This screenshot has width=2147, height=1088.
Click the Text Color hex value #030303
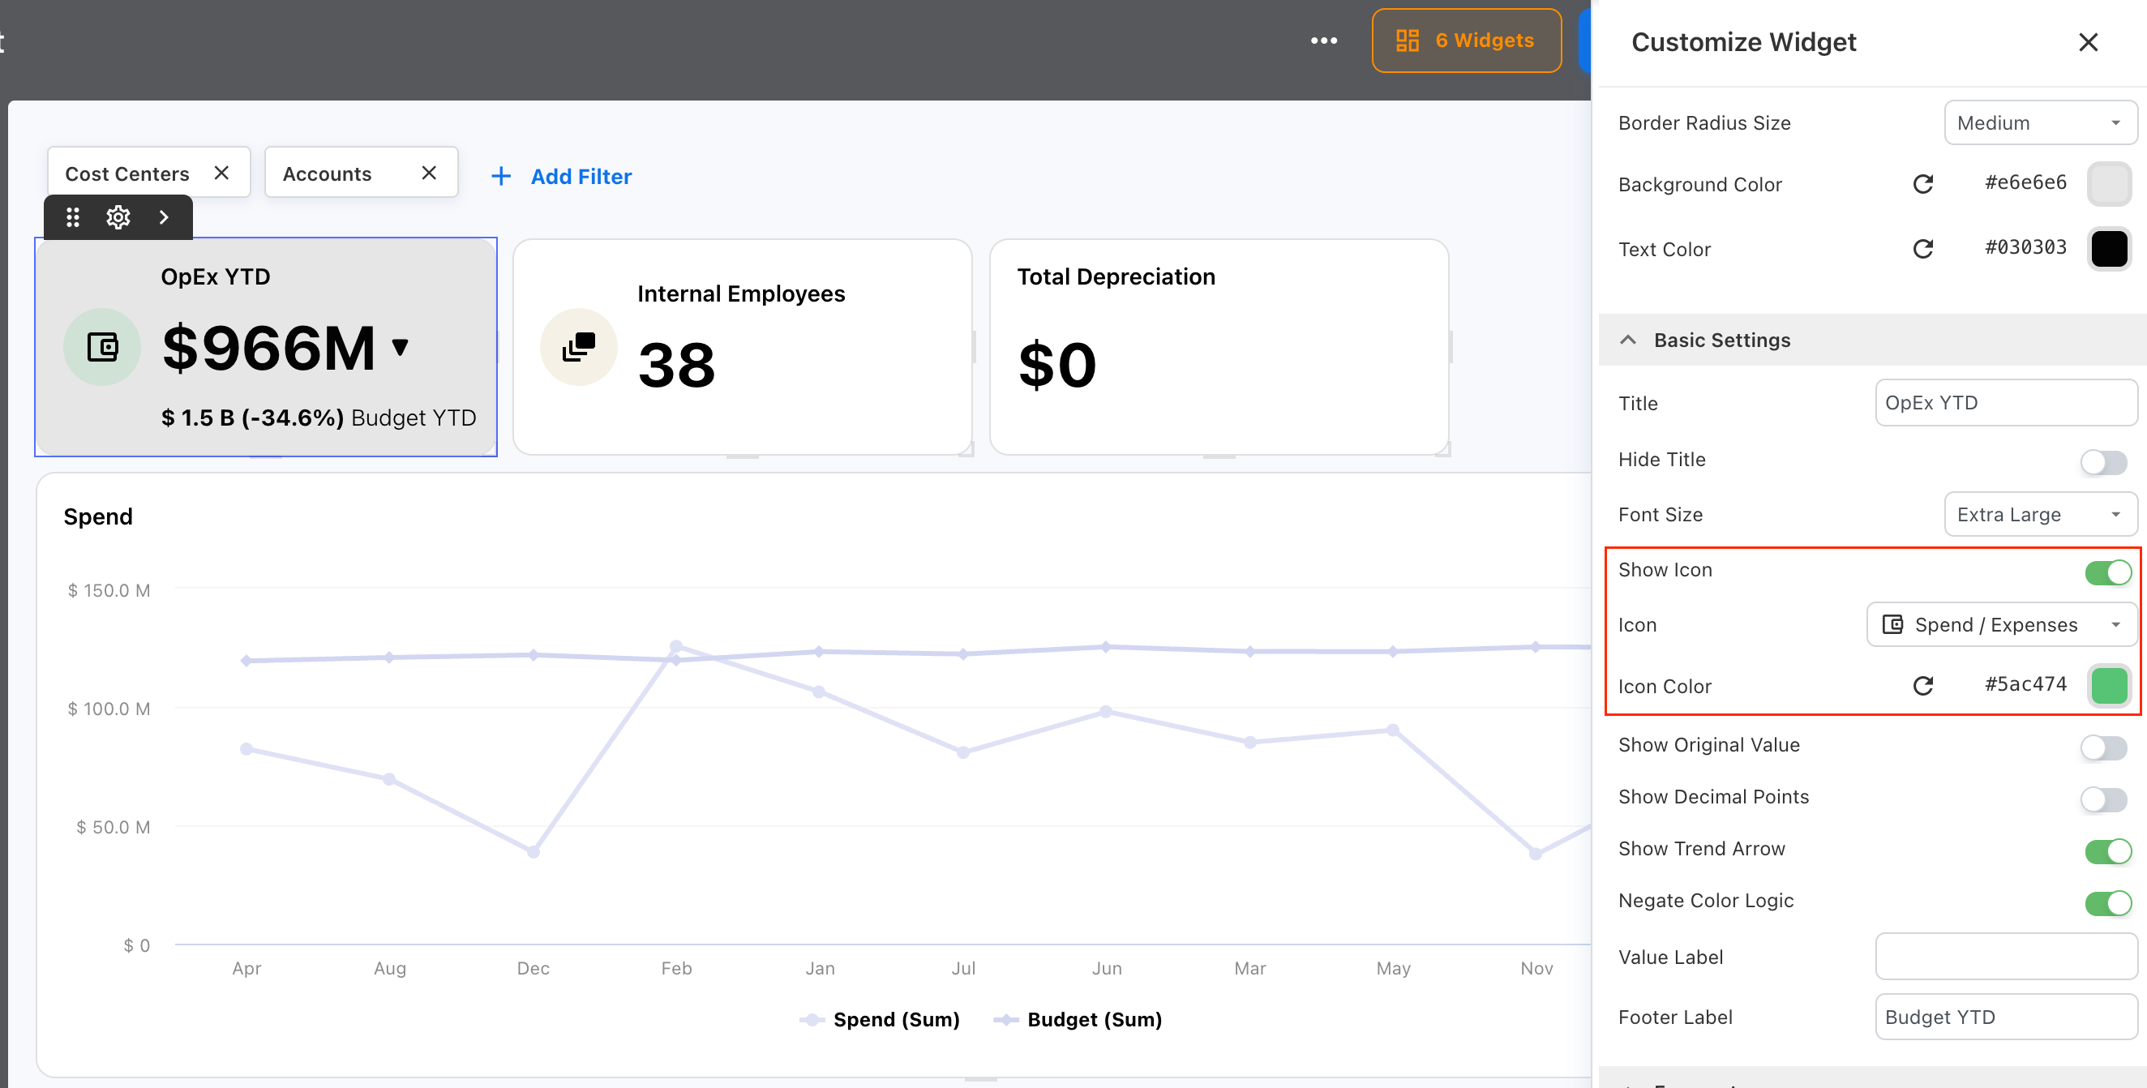[x=2025, y=246]
